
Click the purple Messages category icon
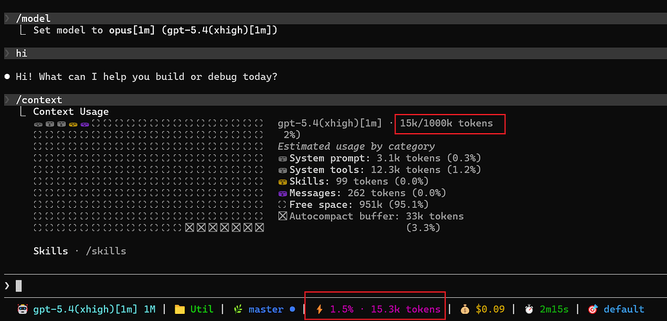(x=282, y=193)
